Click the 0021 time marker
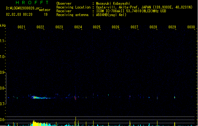198x126 pixels. [21, 27]
